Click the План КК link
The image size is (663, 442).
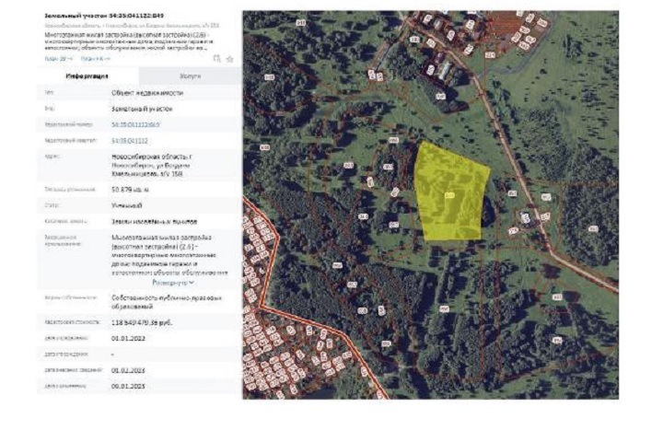[91, 58]
